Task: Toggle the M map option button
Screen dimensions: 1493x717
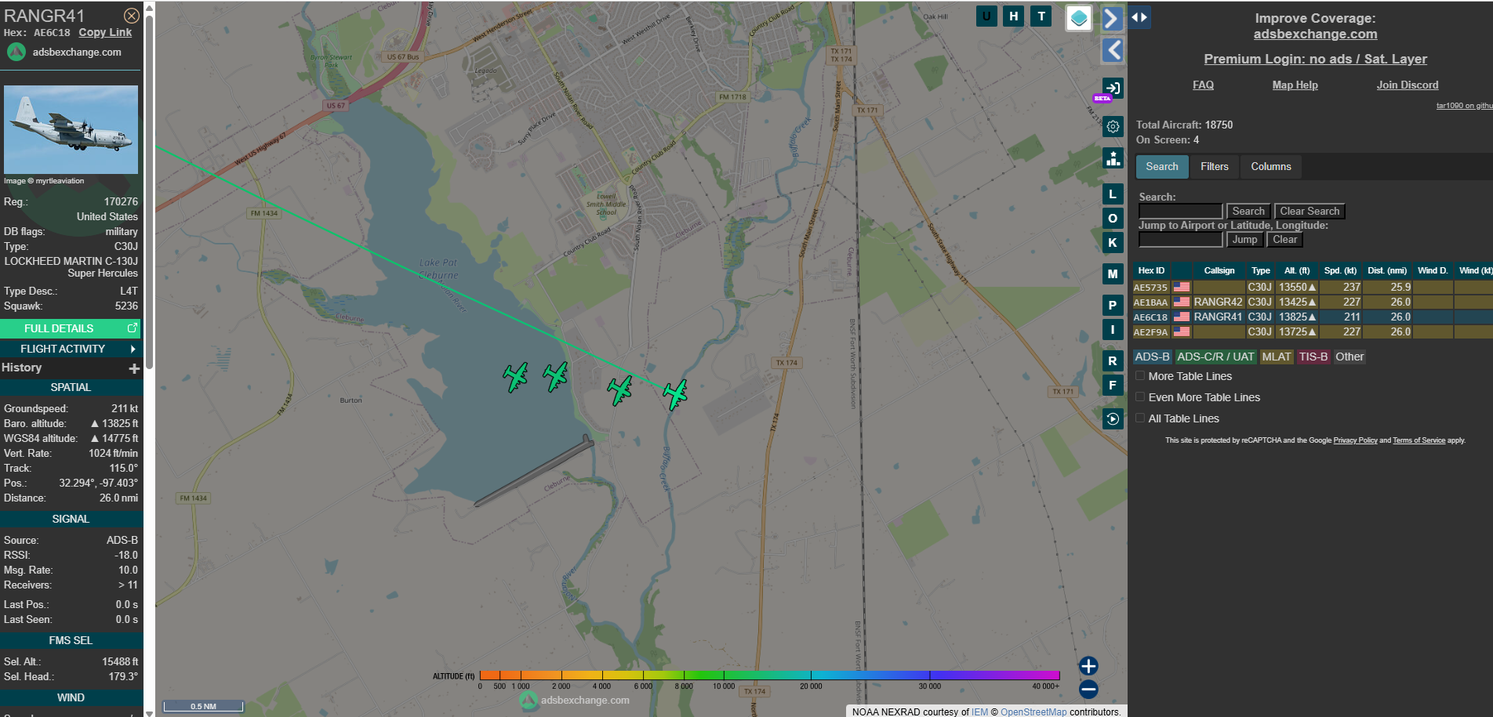Action: [x=1113, y=274]
